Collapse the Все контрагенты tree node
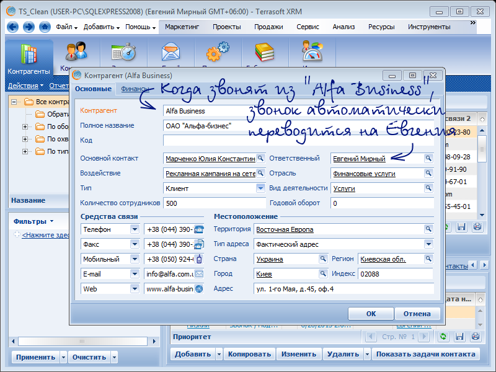Screen dimensions: 496x372 point(14,102)
